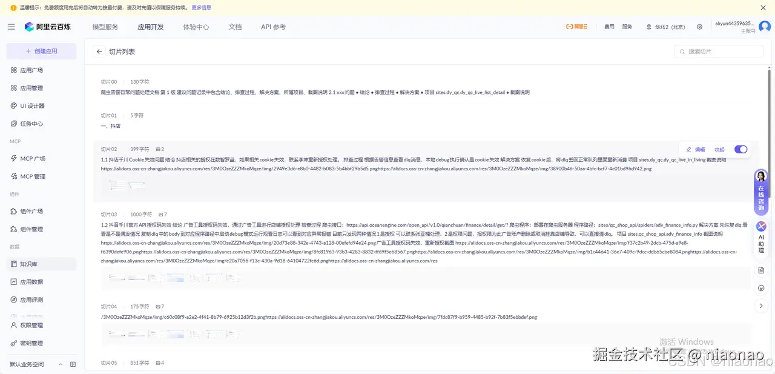Switch to the 应用开发 tab
This screenshot has height=374, width=775.
pos(150,27)
